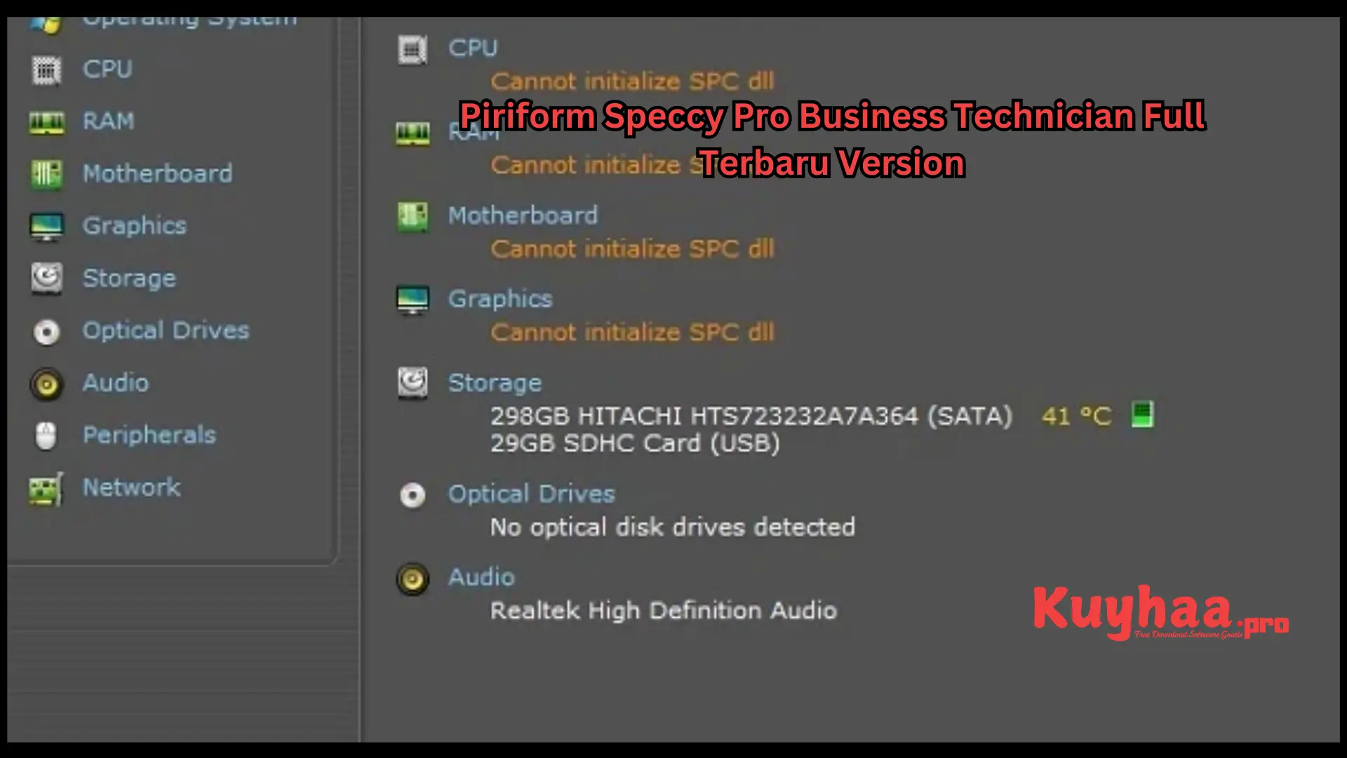Click the 29GB SDHC Card USB entry
The image size is (1347, 758).
coord(635,444)
